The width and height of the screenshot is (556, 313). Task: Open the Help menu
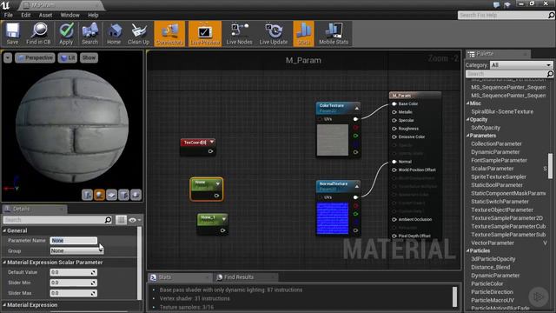[x=93, y=16]
